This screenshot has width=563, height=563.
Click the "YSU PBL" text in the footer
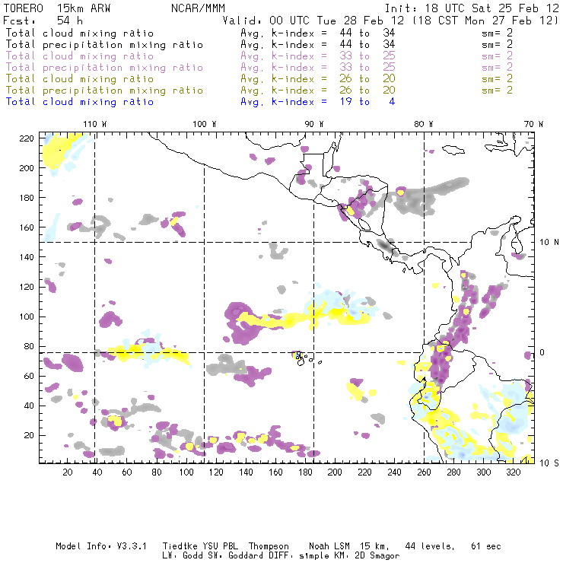[220, 546]
